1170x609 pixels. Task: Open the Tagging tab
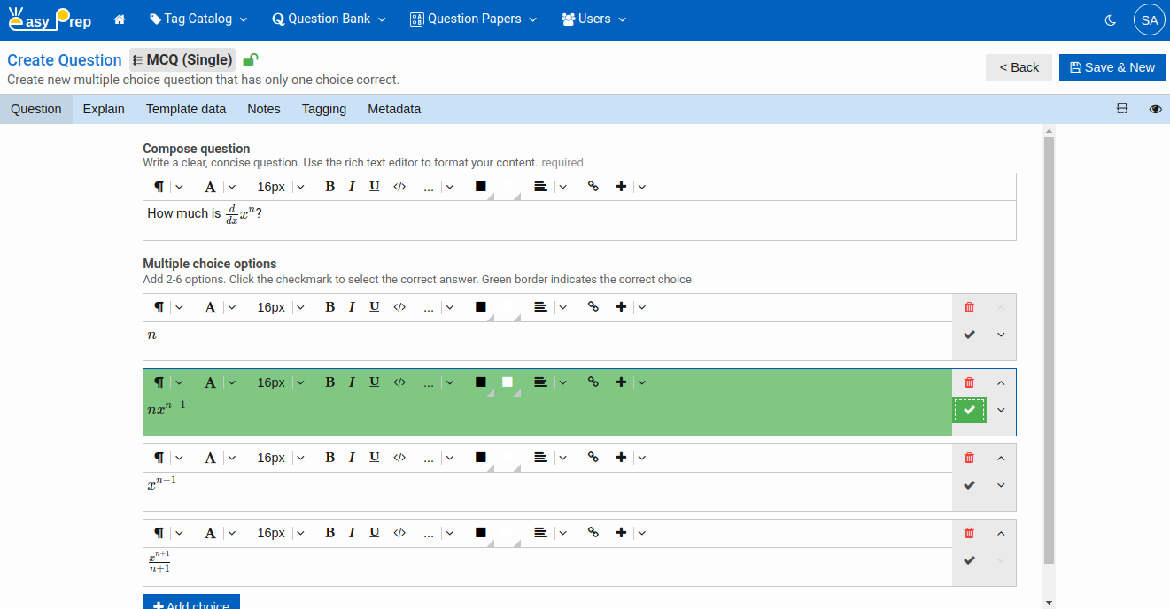pyautogui.click(x=323, y=109)
